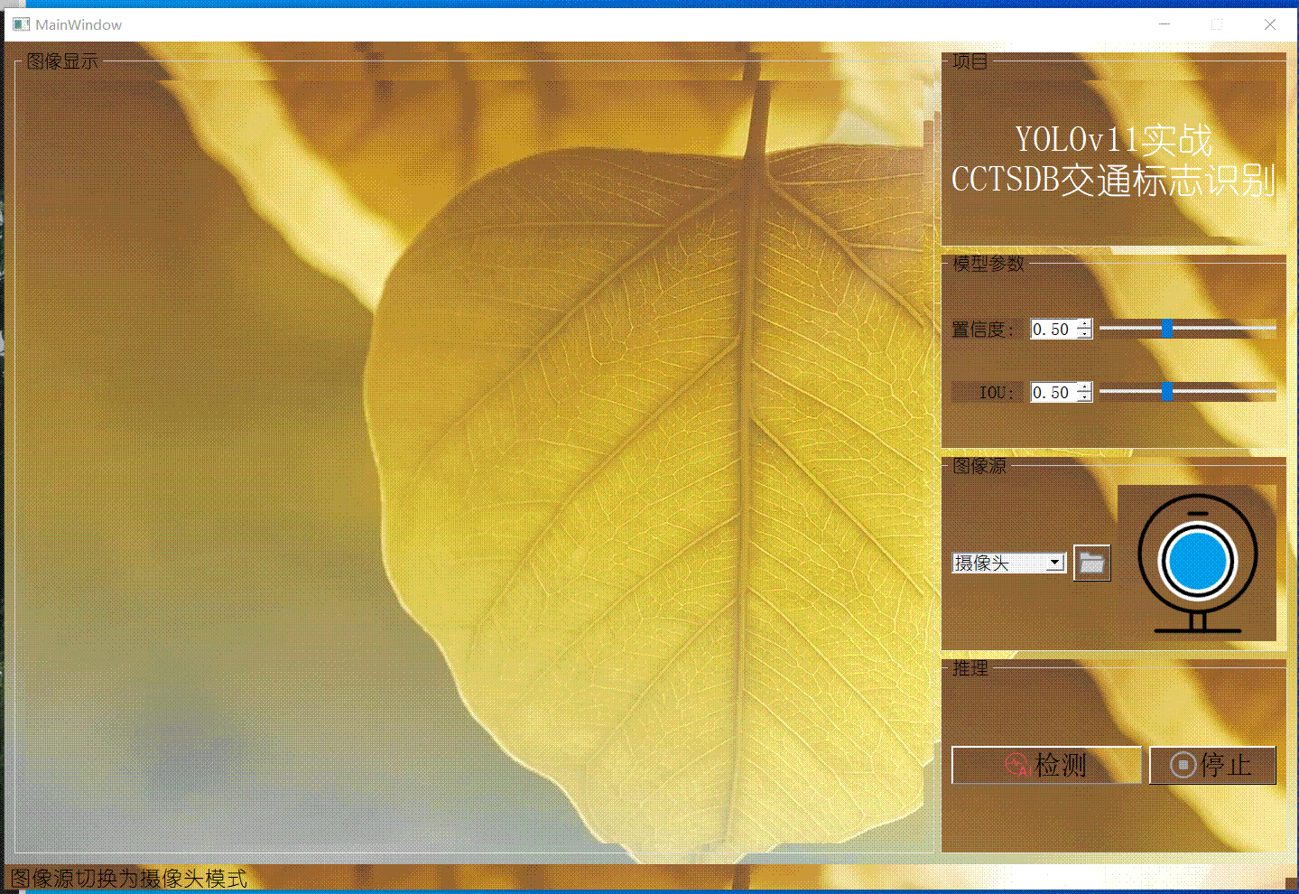Click the 图像源 group title
This screenshot has height=894, width=1299.
click(x=979, y=466)
